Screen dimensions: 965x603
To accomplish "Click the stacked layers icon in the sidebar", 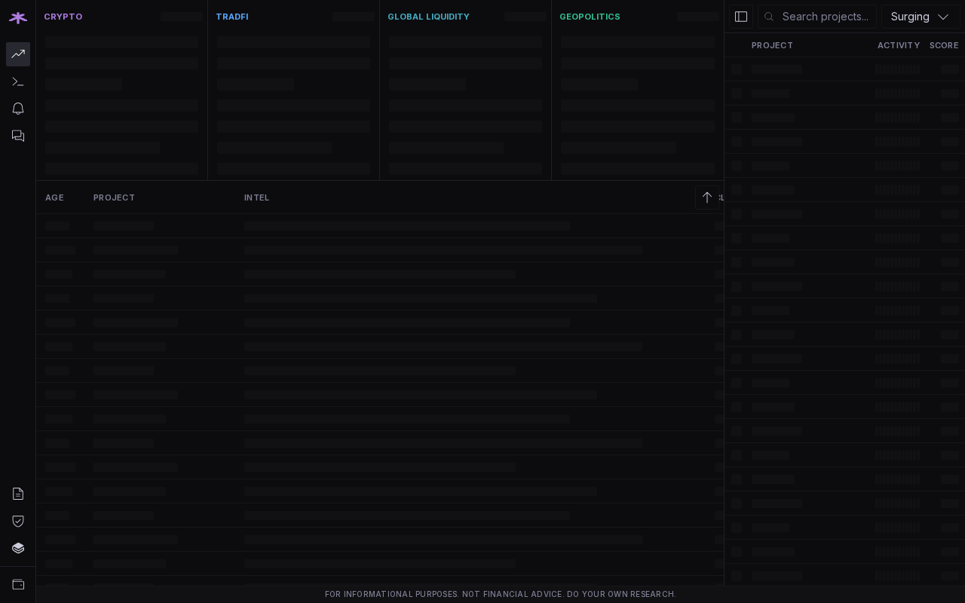I will tap(18, 548).
